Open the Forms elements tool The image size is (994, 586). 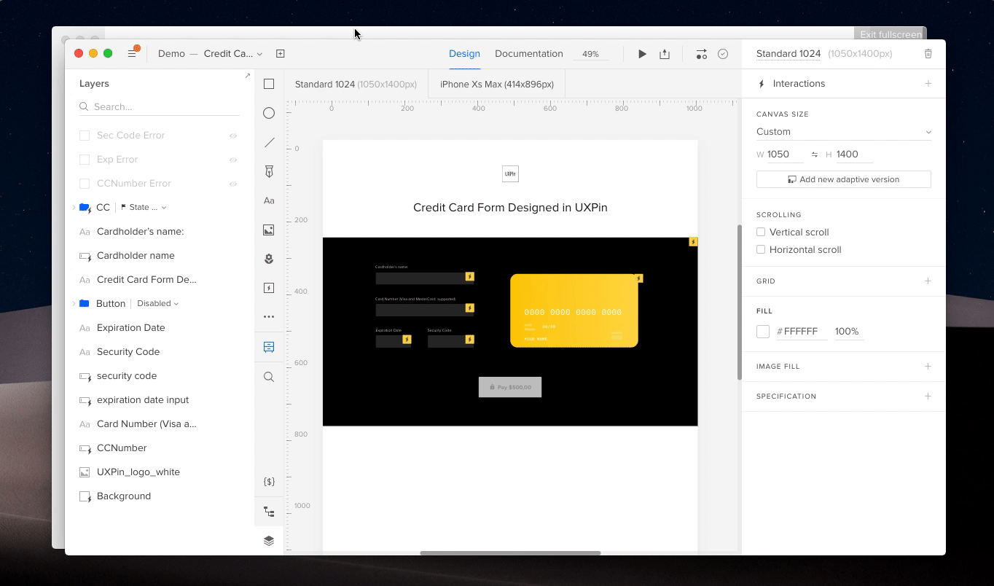tap(269, 347)
